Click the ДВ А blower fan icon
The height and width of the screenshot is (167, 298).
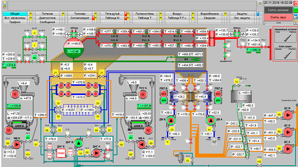click(211, 120)
